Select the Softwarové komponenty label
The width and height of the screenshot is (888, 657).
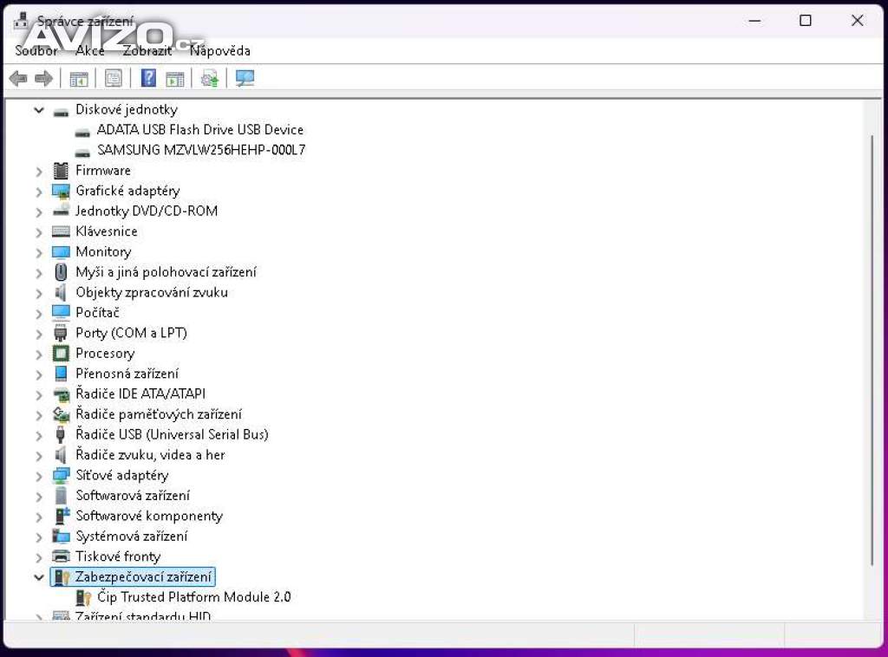pos(149,516)
